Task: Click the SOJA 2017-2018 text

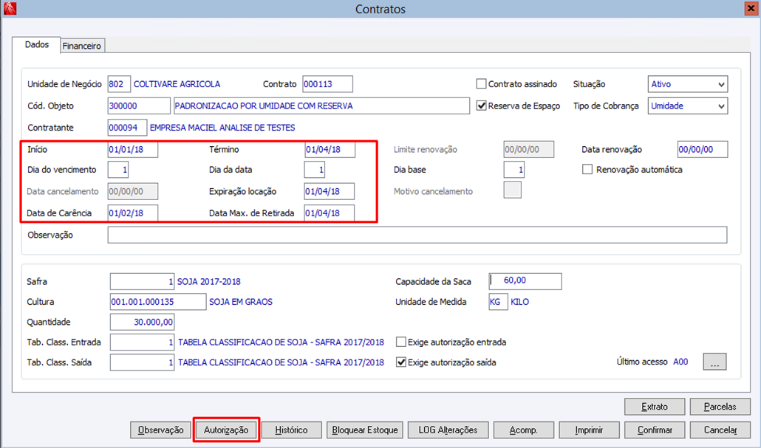Action: pos(208,281)
